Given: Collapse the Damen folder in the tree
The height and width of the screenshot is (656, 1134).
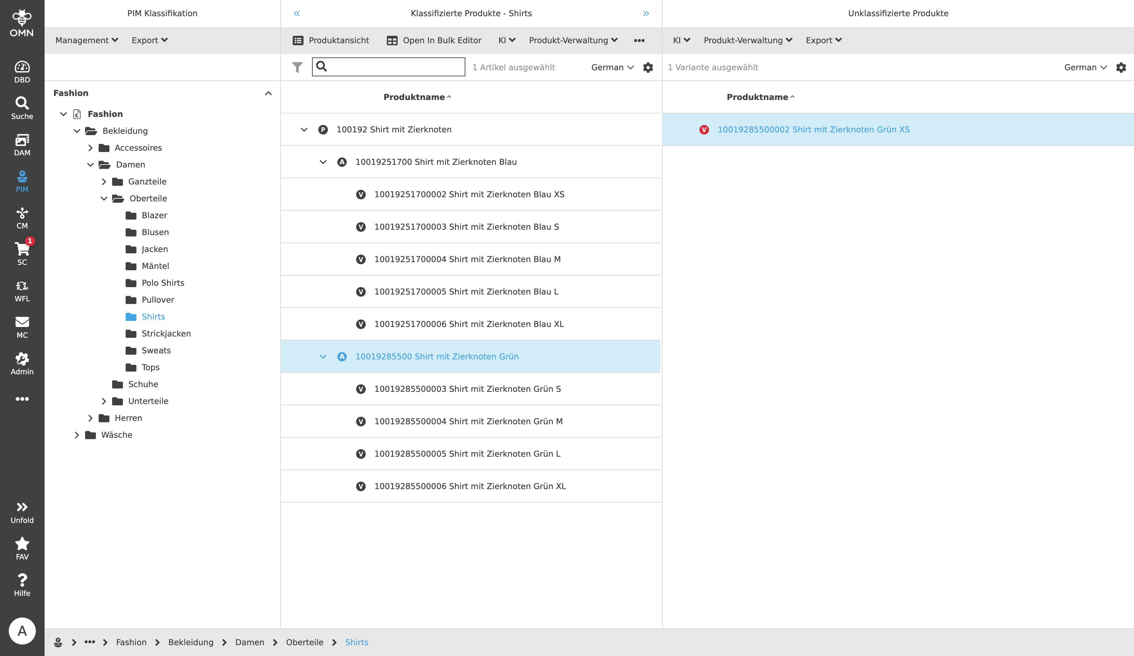Looking at the screenshot, I should (x=91, y=164).
